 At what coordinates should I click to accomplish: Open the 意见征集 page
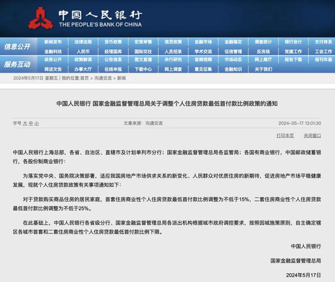203,69
